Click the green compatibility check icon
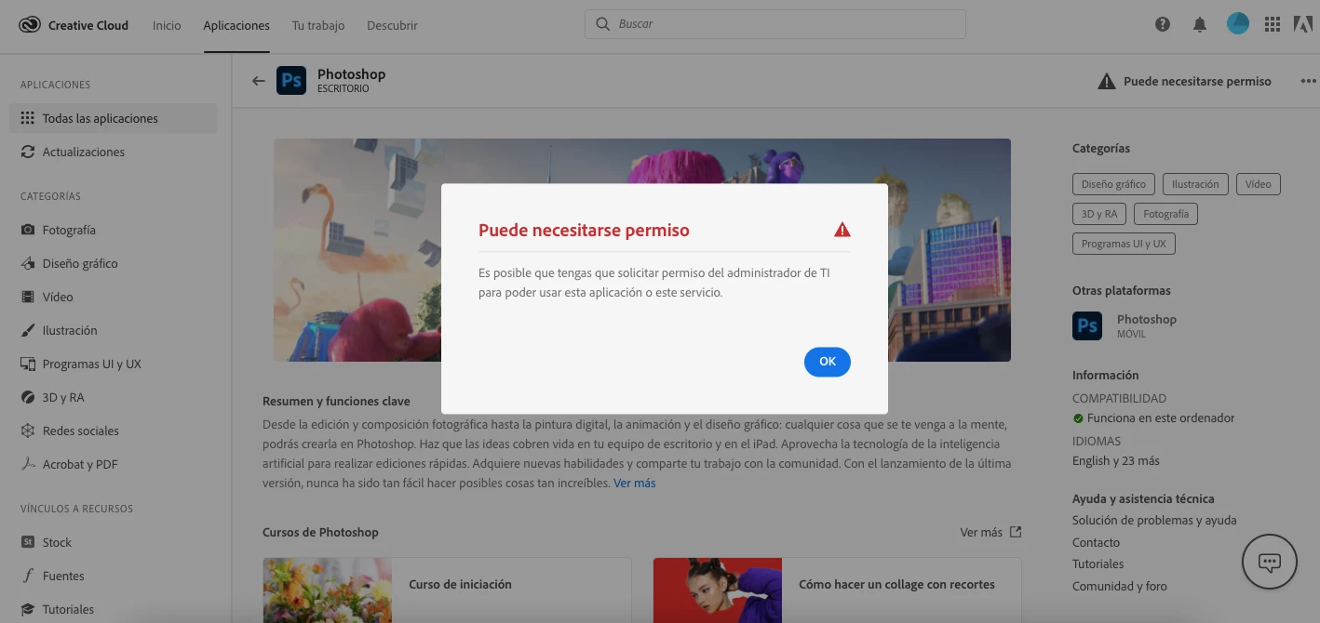 (1078, 418)
